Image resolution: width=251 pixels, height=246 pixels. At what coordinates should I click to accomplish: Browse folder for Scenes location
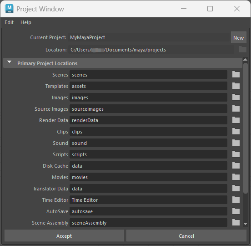coord(236,75)
